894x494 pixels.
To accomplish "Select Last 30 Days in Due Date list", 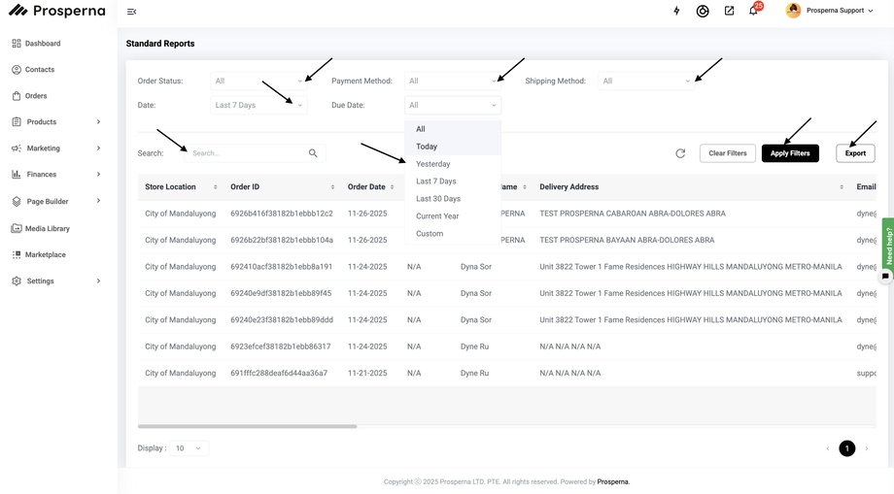I will click(x=453, y=199).
